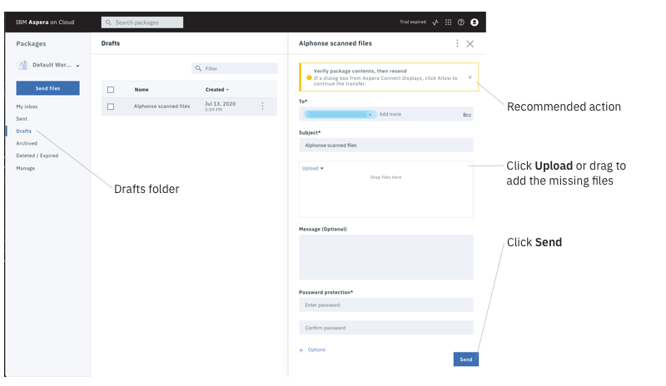Open the Archived folder
The image size is (666, 386).
[x=27, y=144]
